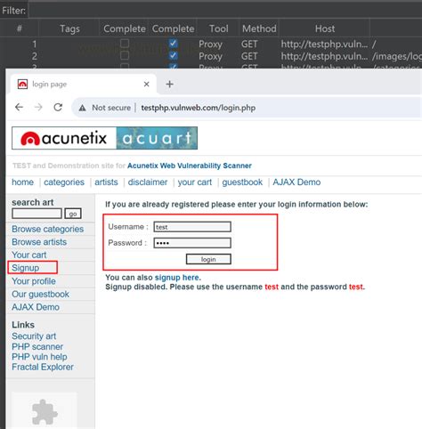Image resolution: width=422 pixels, height=429 pixels.
Task: Open the PHP scanner link
Action: [37, 346]
